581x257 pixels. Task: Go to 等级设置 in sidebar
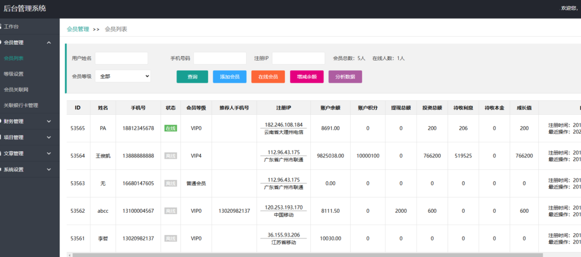point(14,74)
